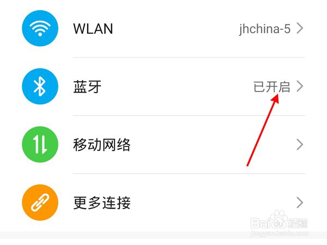This screenshot has width=327, height=245.
Task: Open the 蓝牙 settings entry
Action: pos(163,87)
